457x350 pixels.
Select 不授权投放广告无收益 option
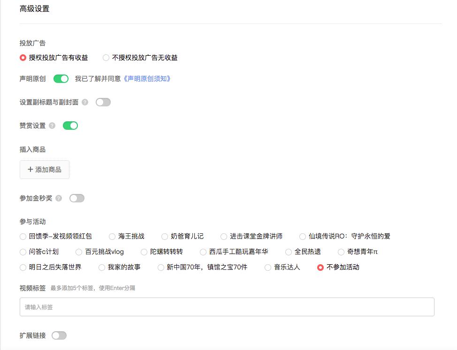[107, 58]
